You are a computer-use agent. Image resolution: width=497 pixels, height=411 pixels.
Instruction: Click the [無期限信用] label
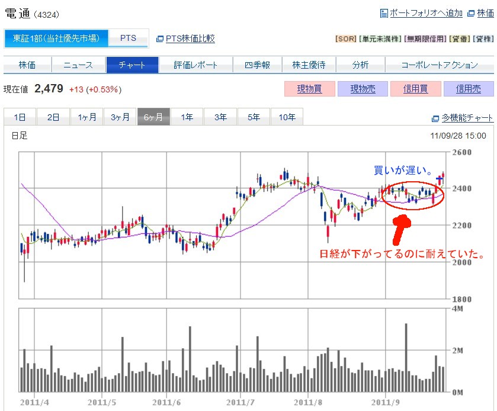[425, 39]
